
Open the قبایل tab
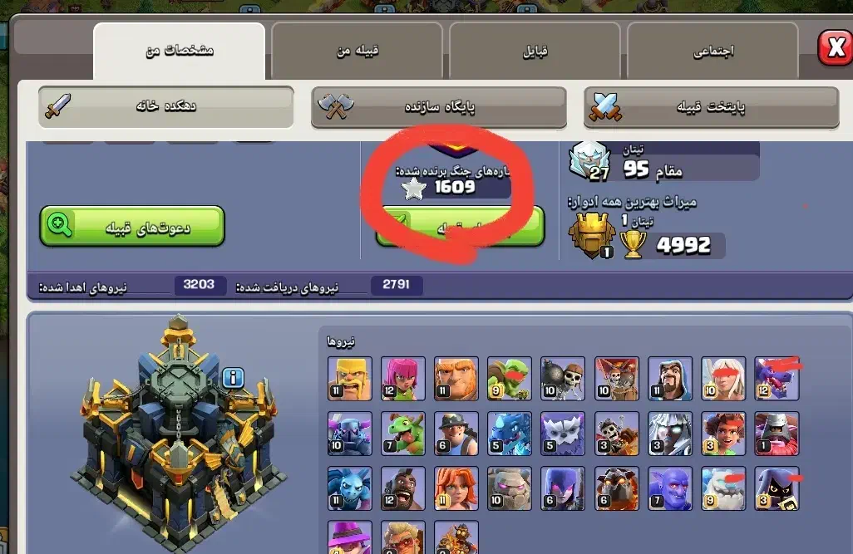point(535,51)
